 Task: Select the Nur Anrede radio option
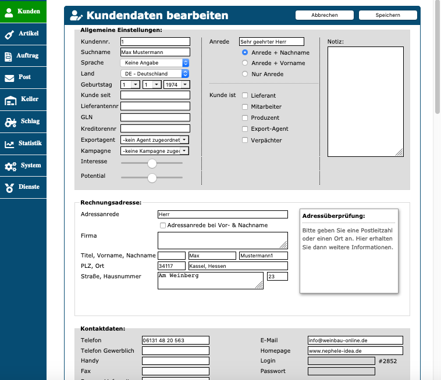[x=245, y=74]
